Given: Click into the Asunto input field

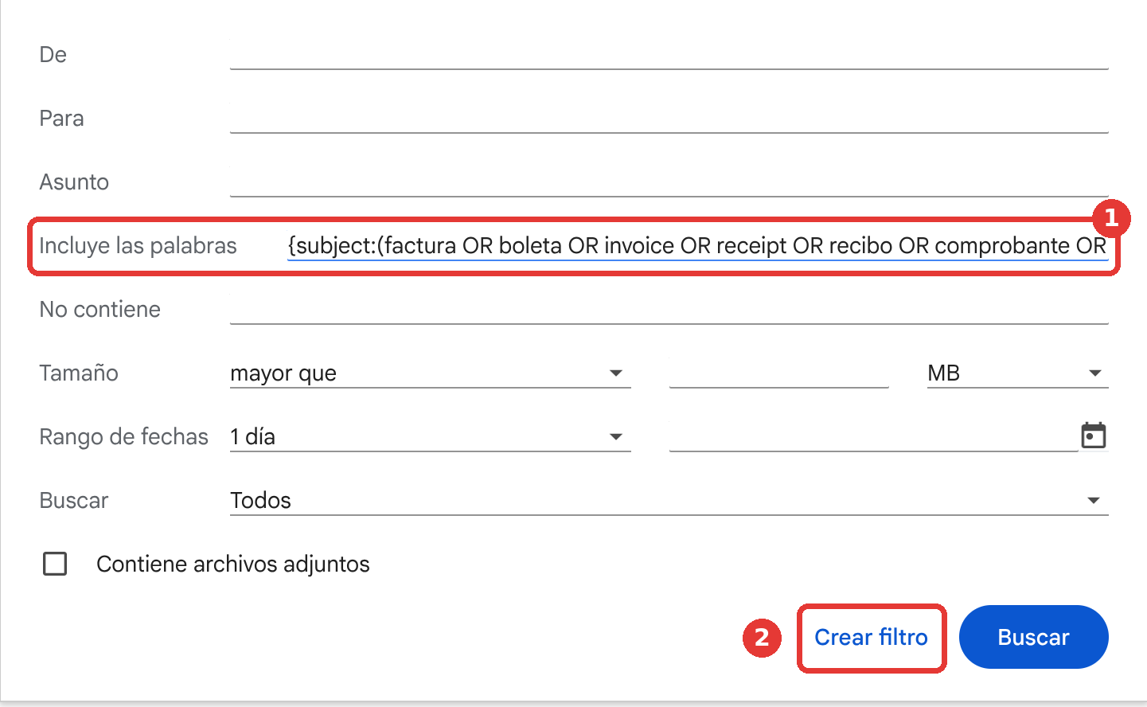Looking at the screenshot, I should pyautogui.click(x=669, y=182).
